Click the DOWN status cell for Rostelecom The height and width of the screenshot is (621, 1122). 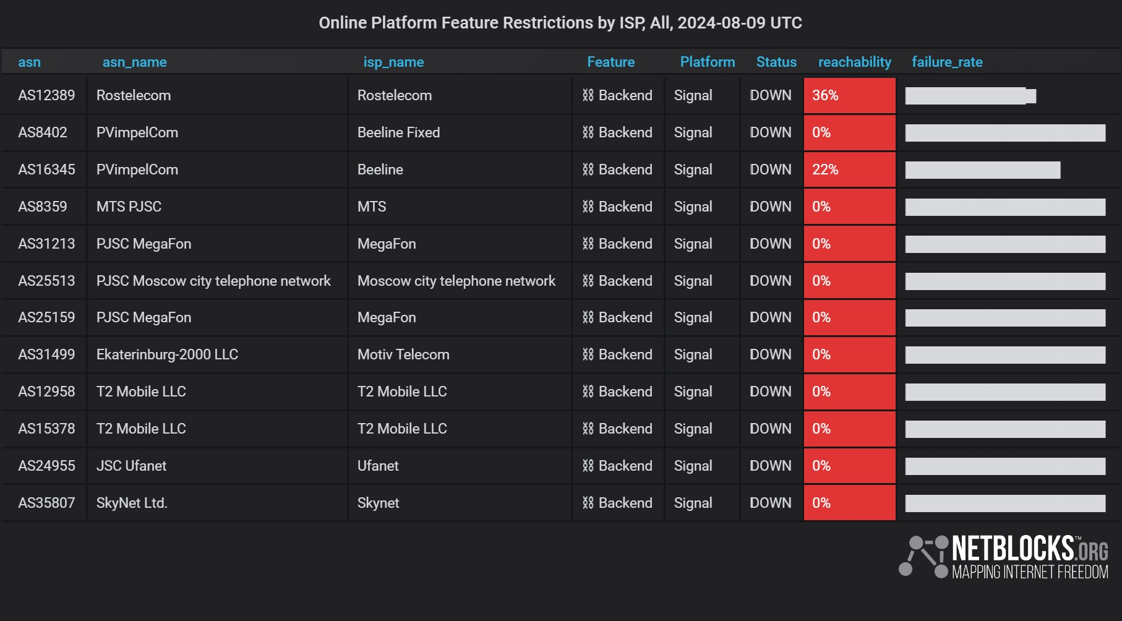[x=771, y=95]
